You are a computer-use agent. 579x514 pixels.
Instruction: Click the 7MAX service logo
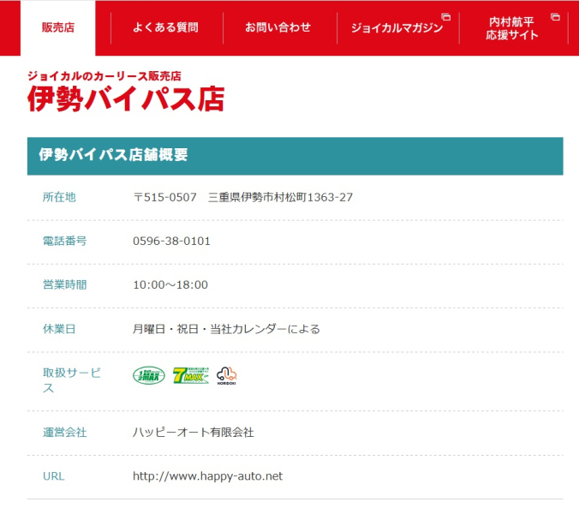191,375
